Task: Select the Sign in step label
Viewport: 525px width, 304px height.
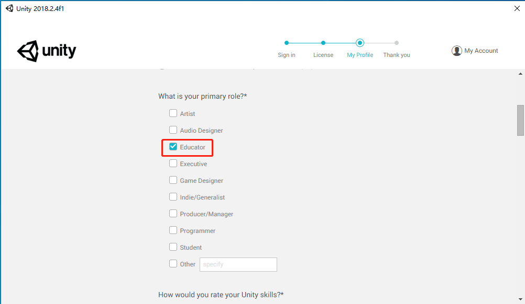Action: click(286, 55)
